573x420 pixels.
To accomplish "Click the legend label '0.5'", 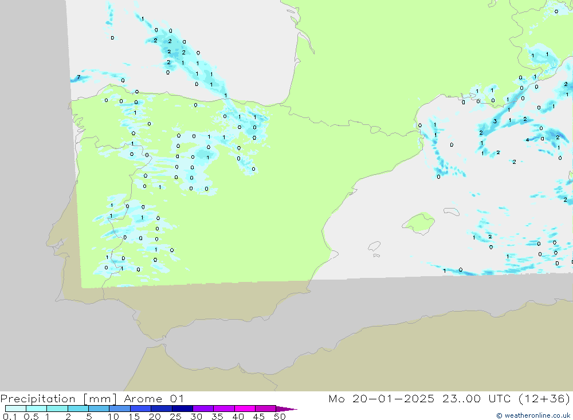I will [x=31, y=417].
